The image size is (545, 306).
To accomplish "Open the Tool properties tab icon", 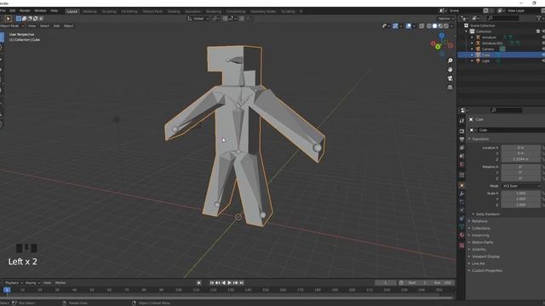I will point(462,121).
